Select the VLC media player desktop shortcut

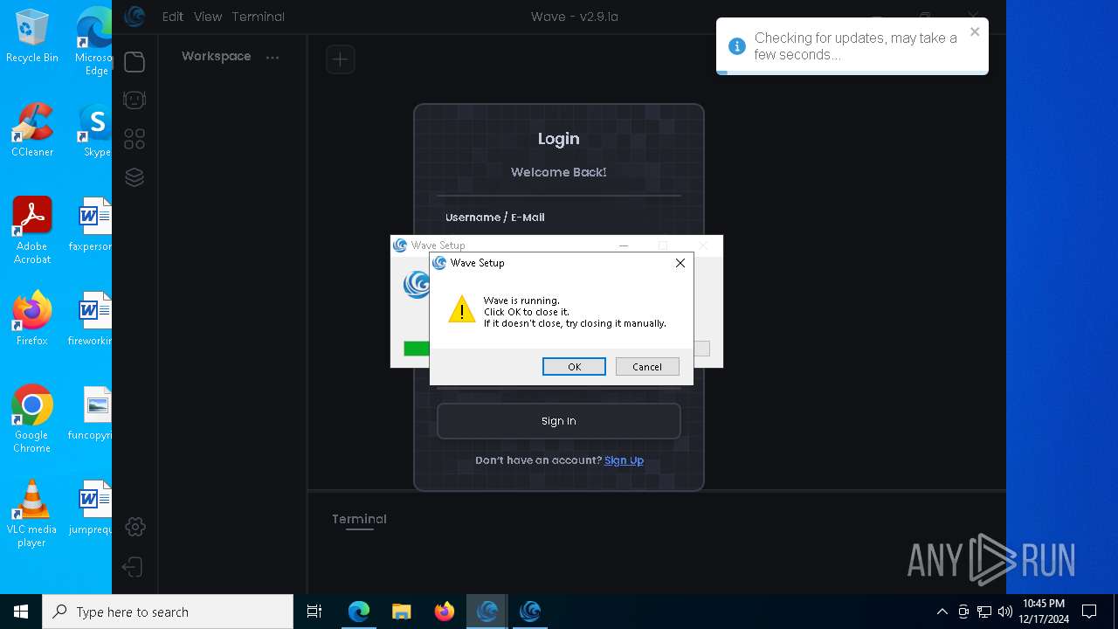pos(32,513)
